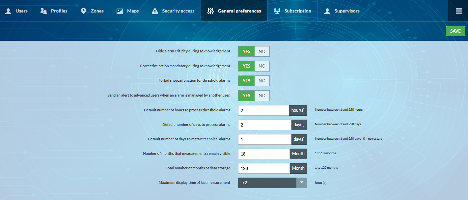This screenshot has height=200, width=468.
Task: Edit the days to restart technical alarms field
Action: pos(265,139)
